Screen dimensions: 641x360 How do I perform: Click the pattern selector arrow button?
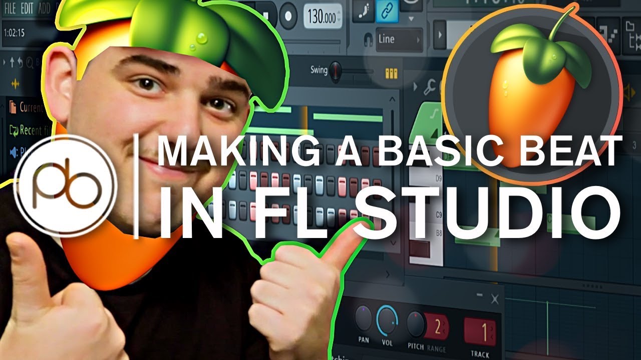pyautogui.click(x=440, y=35)
